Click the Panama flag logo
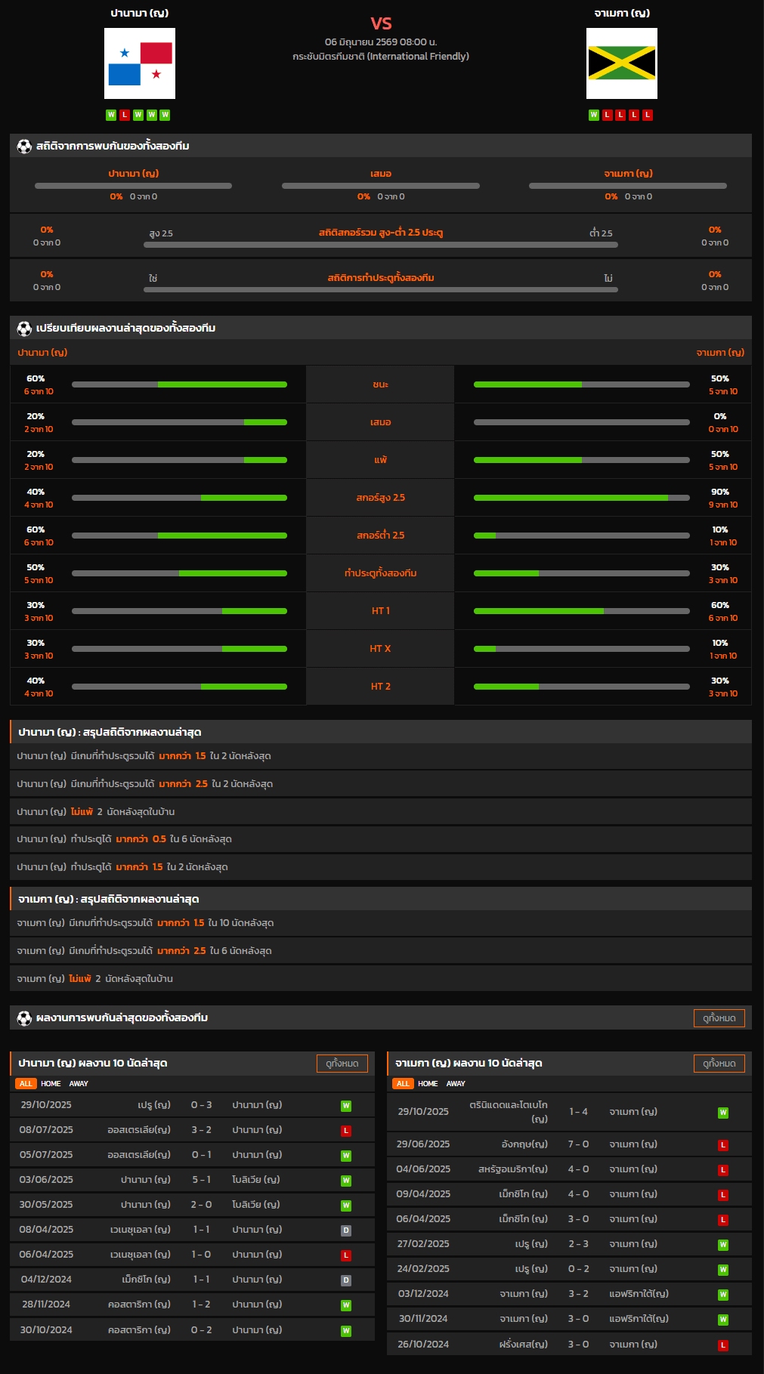The height and width of the screenshot is (1374, 764). 140,63
